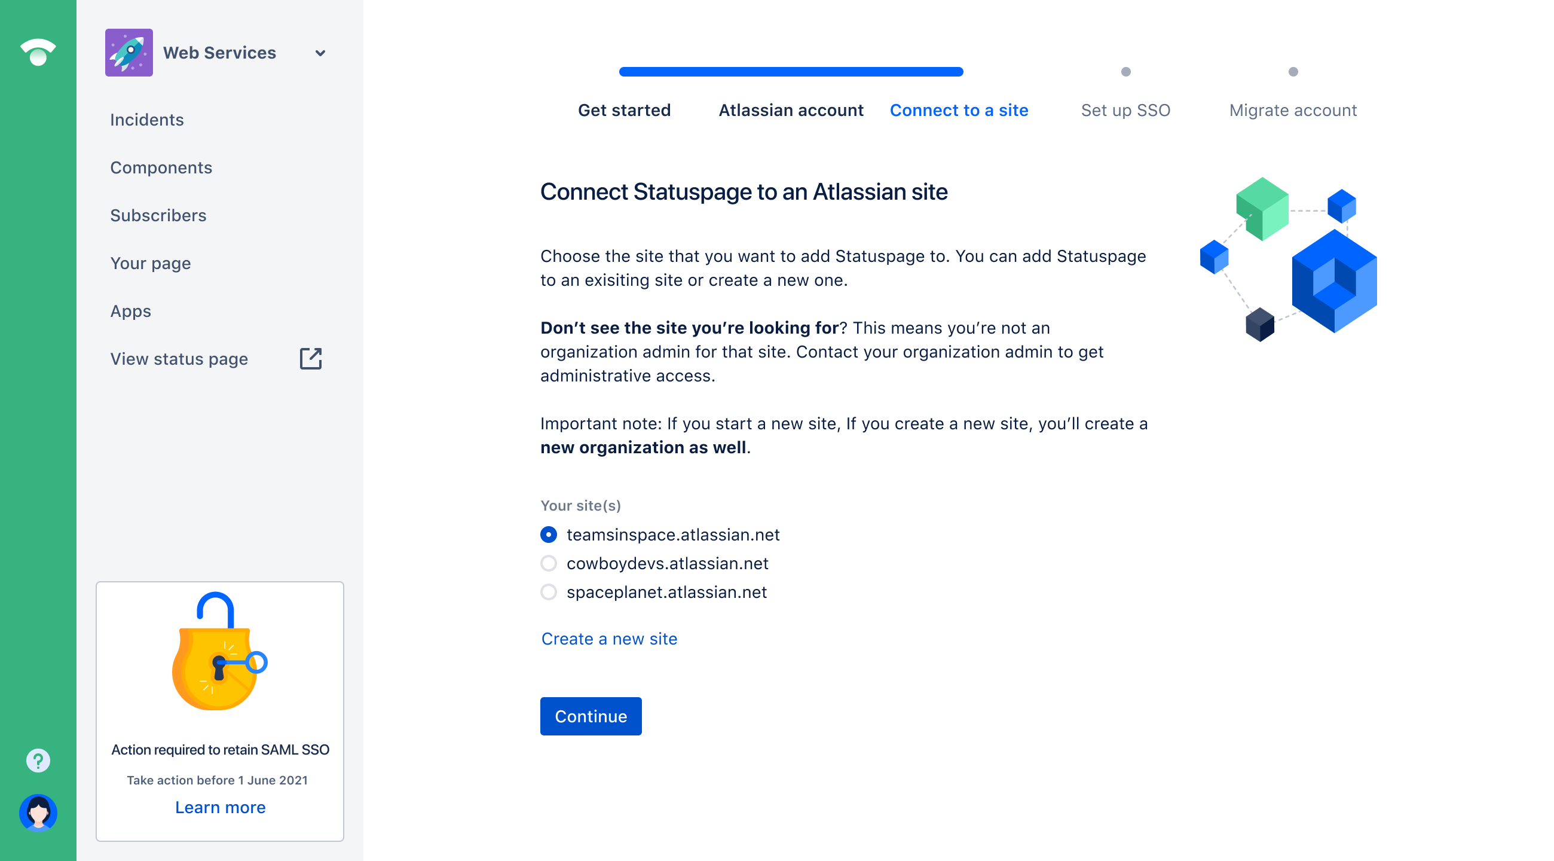Open the Incidents section in sidebar
This screenshot has height=861, width=1554.
146,119
